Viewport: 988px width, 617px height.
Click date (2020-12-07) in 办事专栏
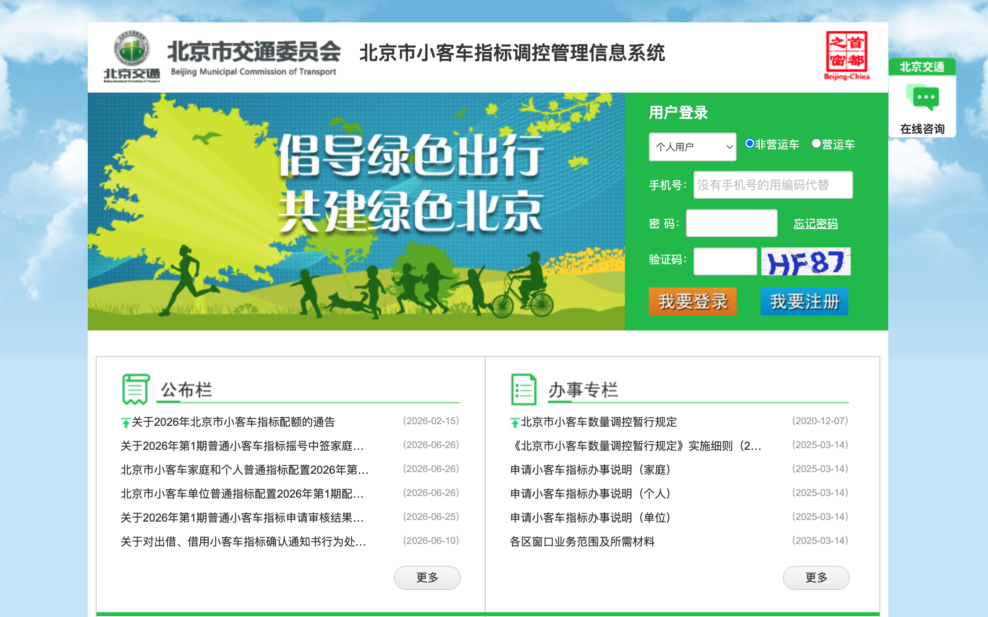click(x=820, y=421)
